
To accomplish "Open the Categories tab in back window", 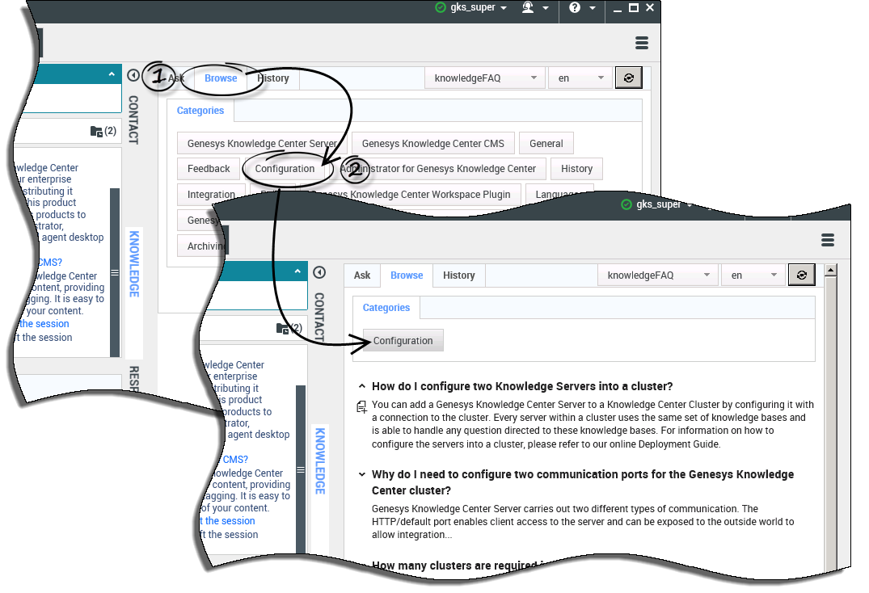I will click(200, 110).
